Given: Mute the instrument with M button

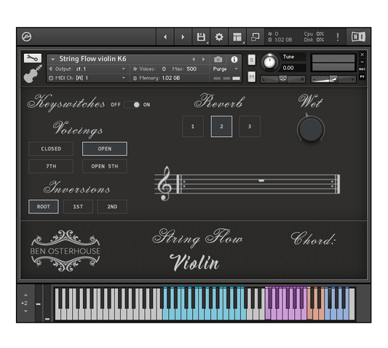Looking at the screenshot, I should (x=251, y=76).
